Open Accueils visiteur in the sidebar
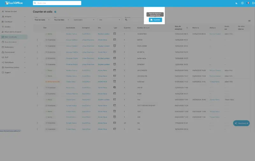Screen dimensions: 255x161 [11, 42]
